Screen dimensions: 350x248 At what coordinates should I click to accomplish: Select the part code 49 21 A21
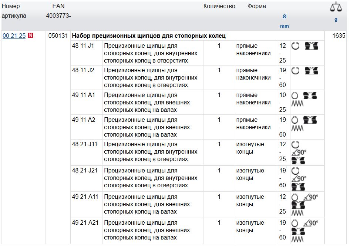(x=85, y=223)
